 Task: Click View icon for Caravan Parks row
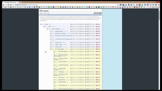point(91,62)
